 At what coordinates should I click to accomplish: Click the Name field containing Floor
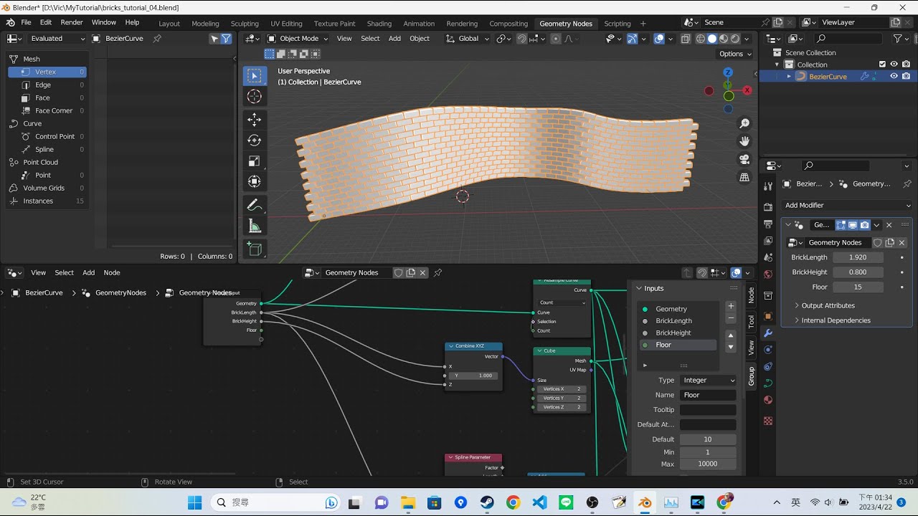(708, 395)
